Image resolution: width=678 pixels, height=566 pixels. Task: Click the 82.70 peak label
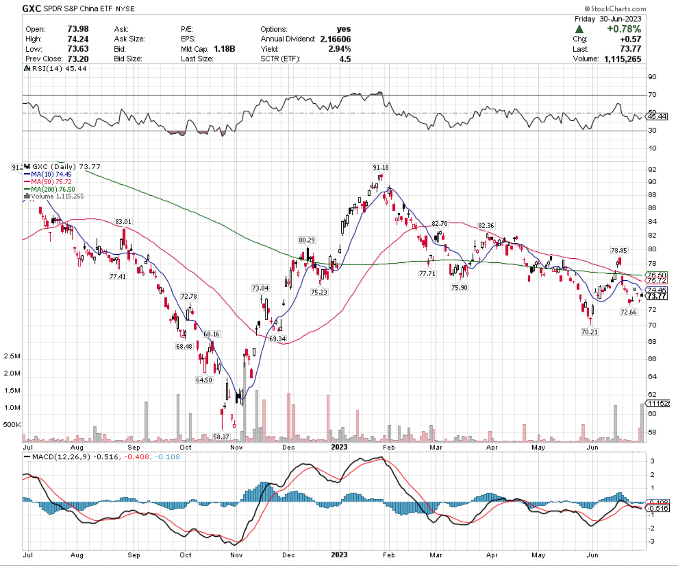(x=440, y=224)
